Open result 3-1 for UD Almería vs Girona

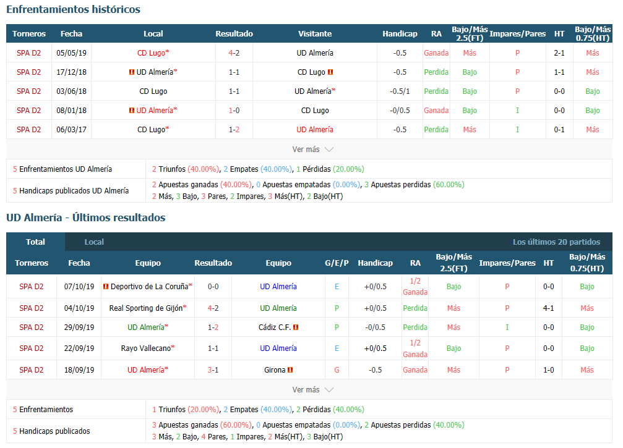tap(213, 370)
